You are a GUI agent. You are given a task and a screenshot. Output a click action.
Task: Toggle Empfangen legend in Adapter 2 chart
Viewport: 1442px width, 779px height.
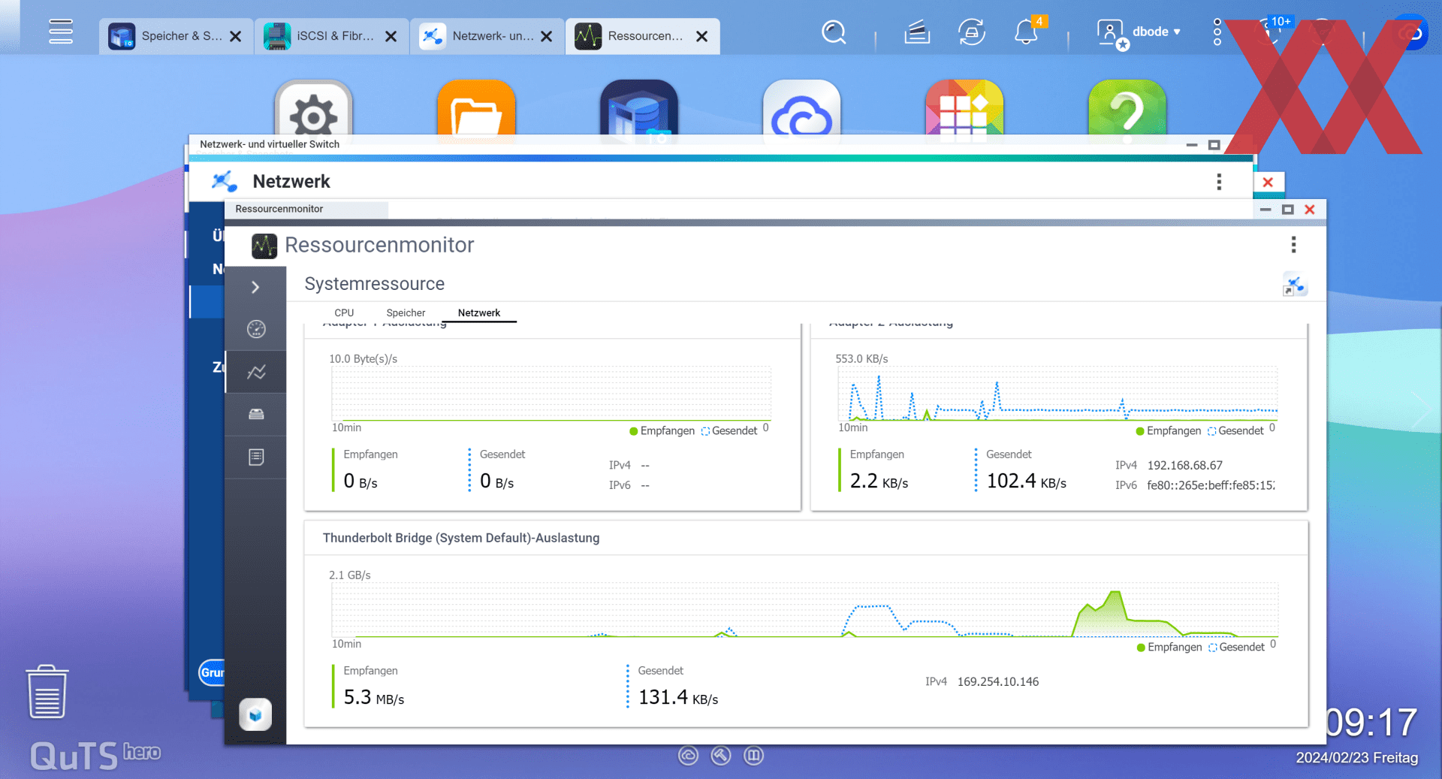(x=1168, y=430)
